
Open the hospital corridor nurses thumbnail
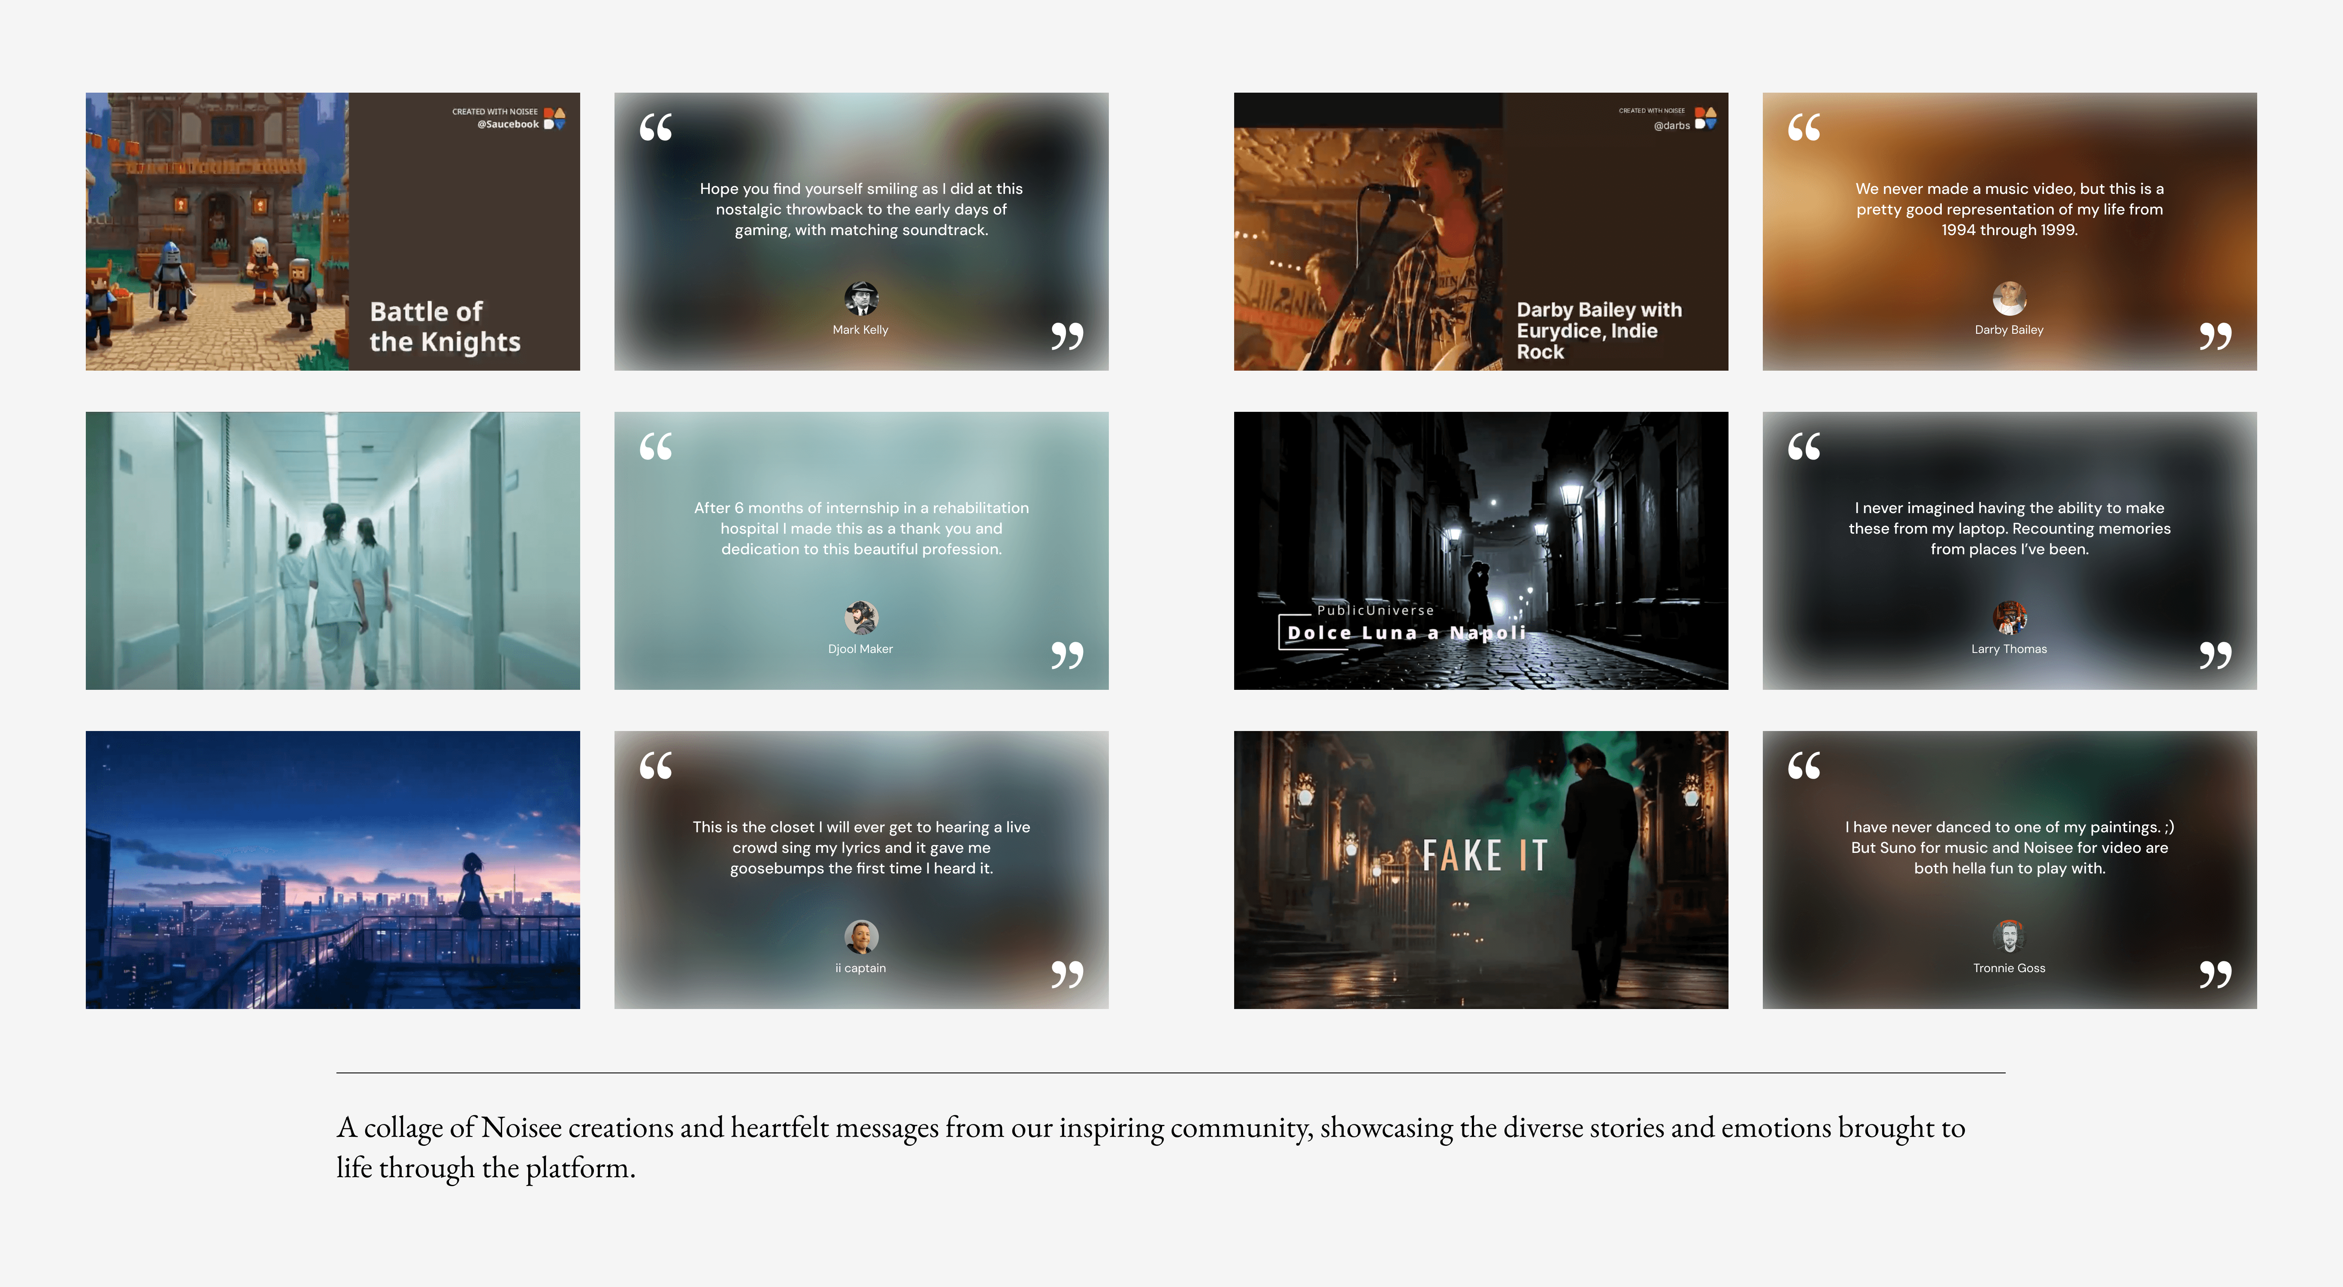coord(333,550)
